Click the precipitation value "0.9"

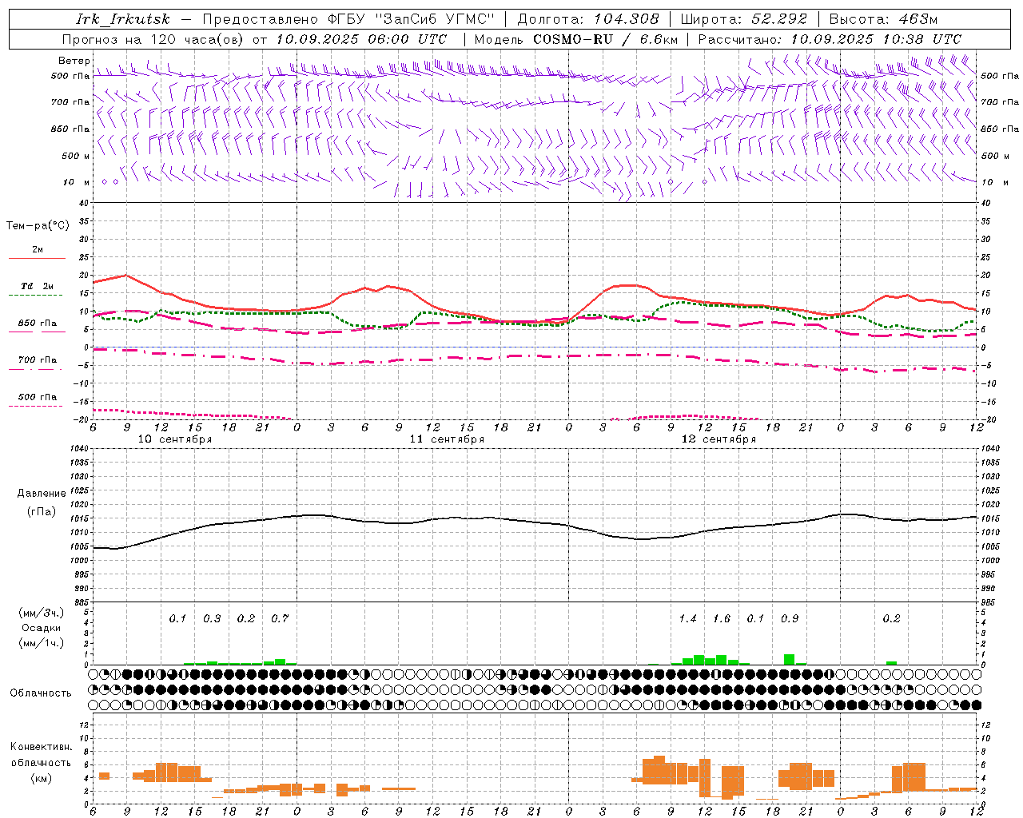[x=789, y=618]
